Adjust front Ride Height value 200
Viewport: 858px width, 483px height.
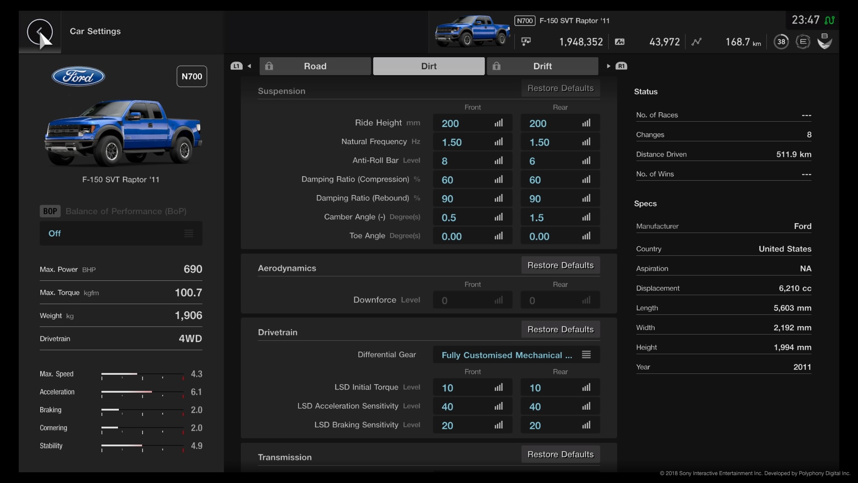[x=472, y=123]
